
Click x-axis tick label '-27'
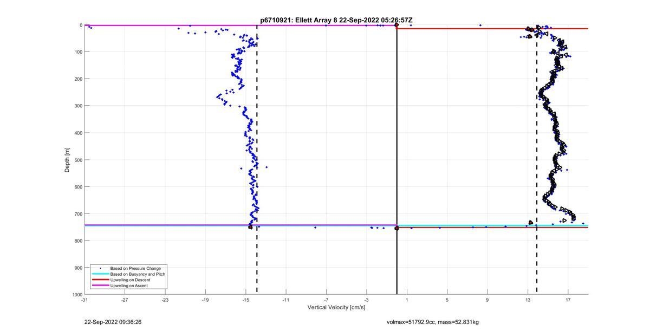coord(125,300)
